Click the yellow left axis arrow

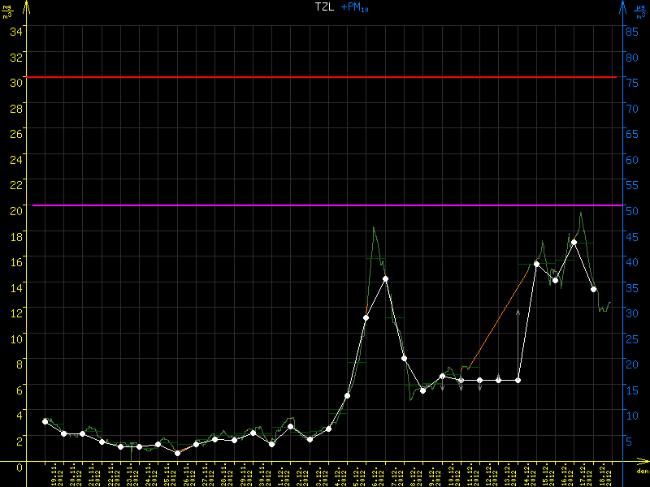26,7
